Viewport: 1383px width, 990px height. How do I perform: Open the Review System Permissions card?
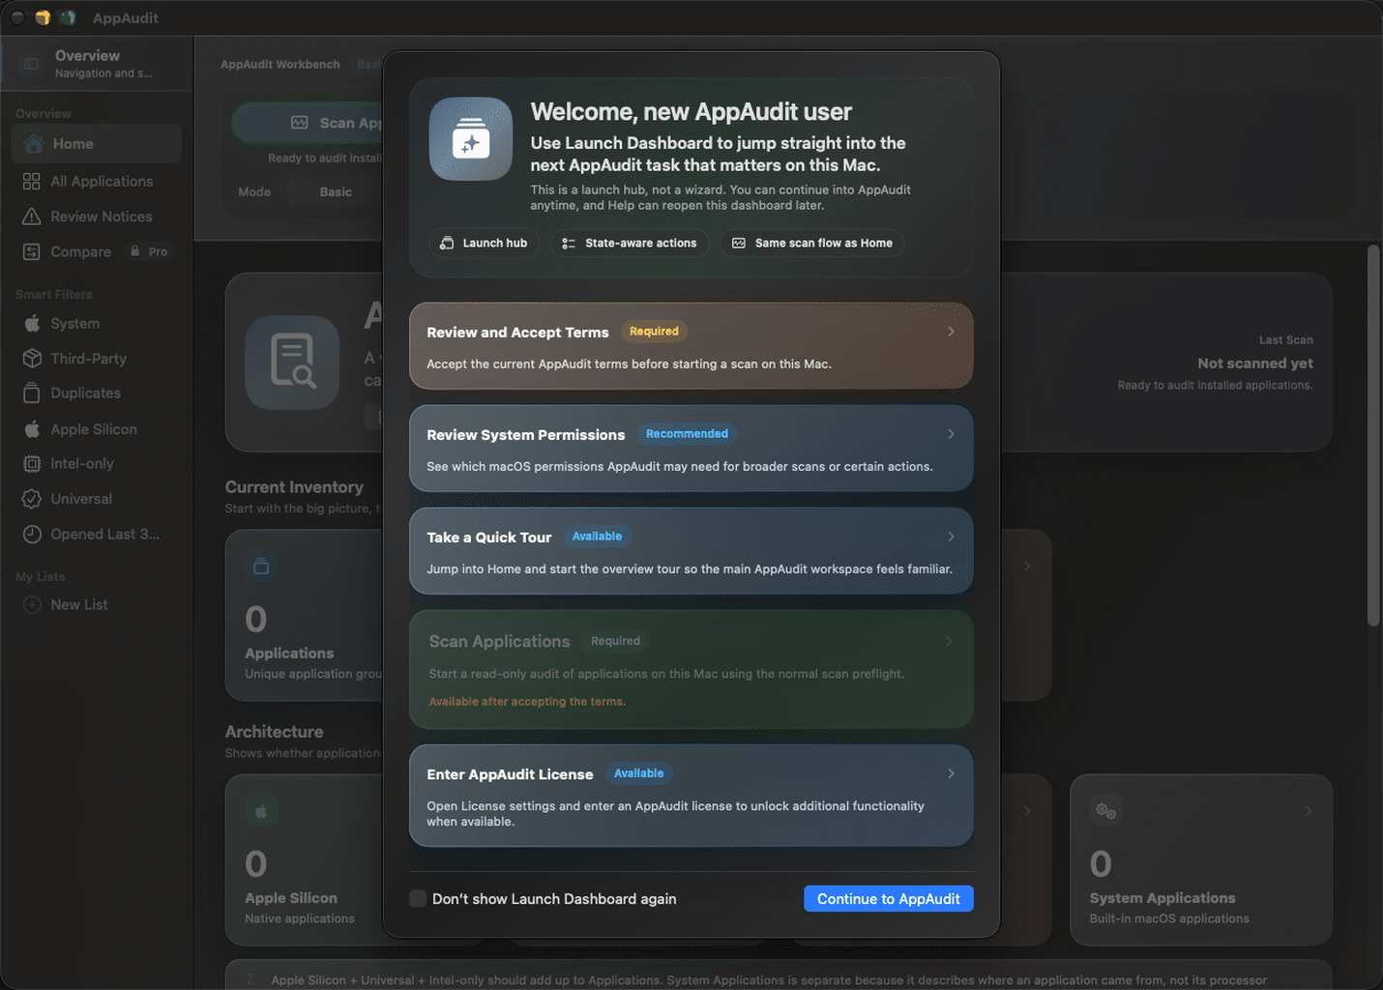691,449
